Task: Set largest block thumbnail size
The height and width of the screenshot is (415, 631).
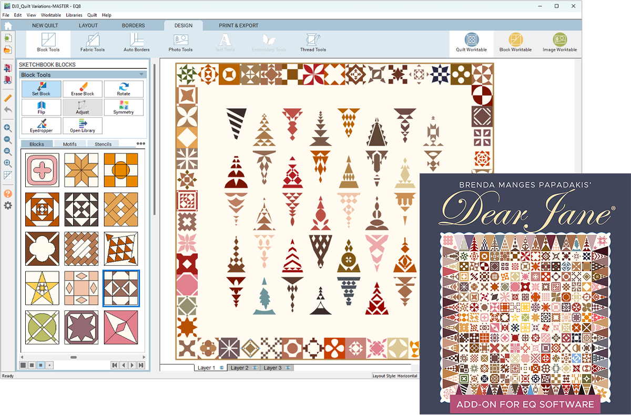Action: [x=23, y=365]
